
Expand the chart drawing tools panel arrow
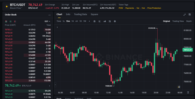click(x=57, y=27)
